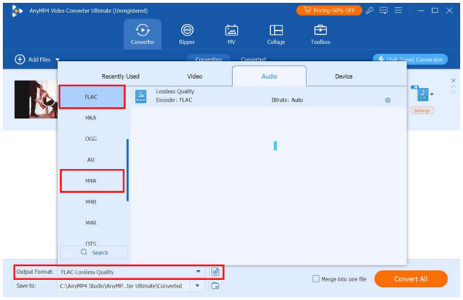The width and height of the screenshot is (463, 300).
Task: Switch to the Video tab
Action: [x=194, y=76]
